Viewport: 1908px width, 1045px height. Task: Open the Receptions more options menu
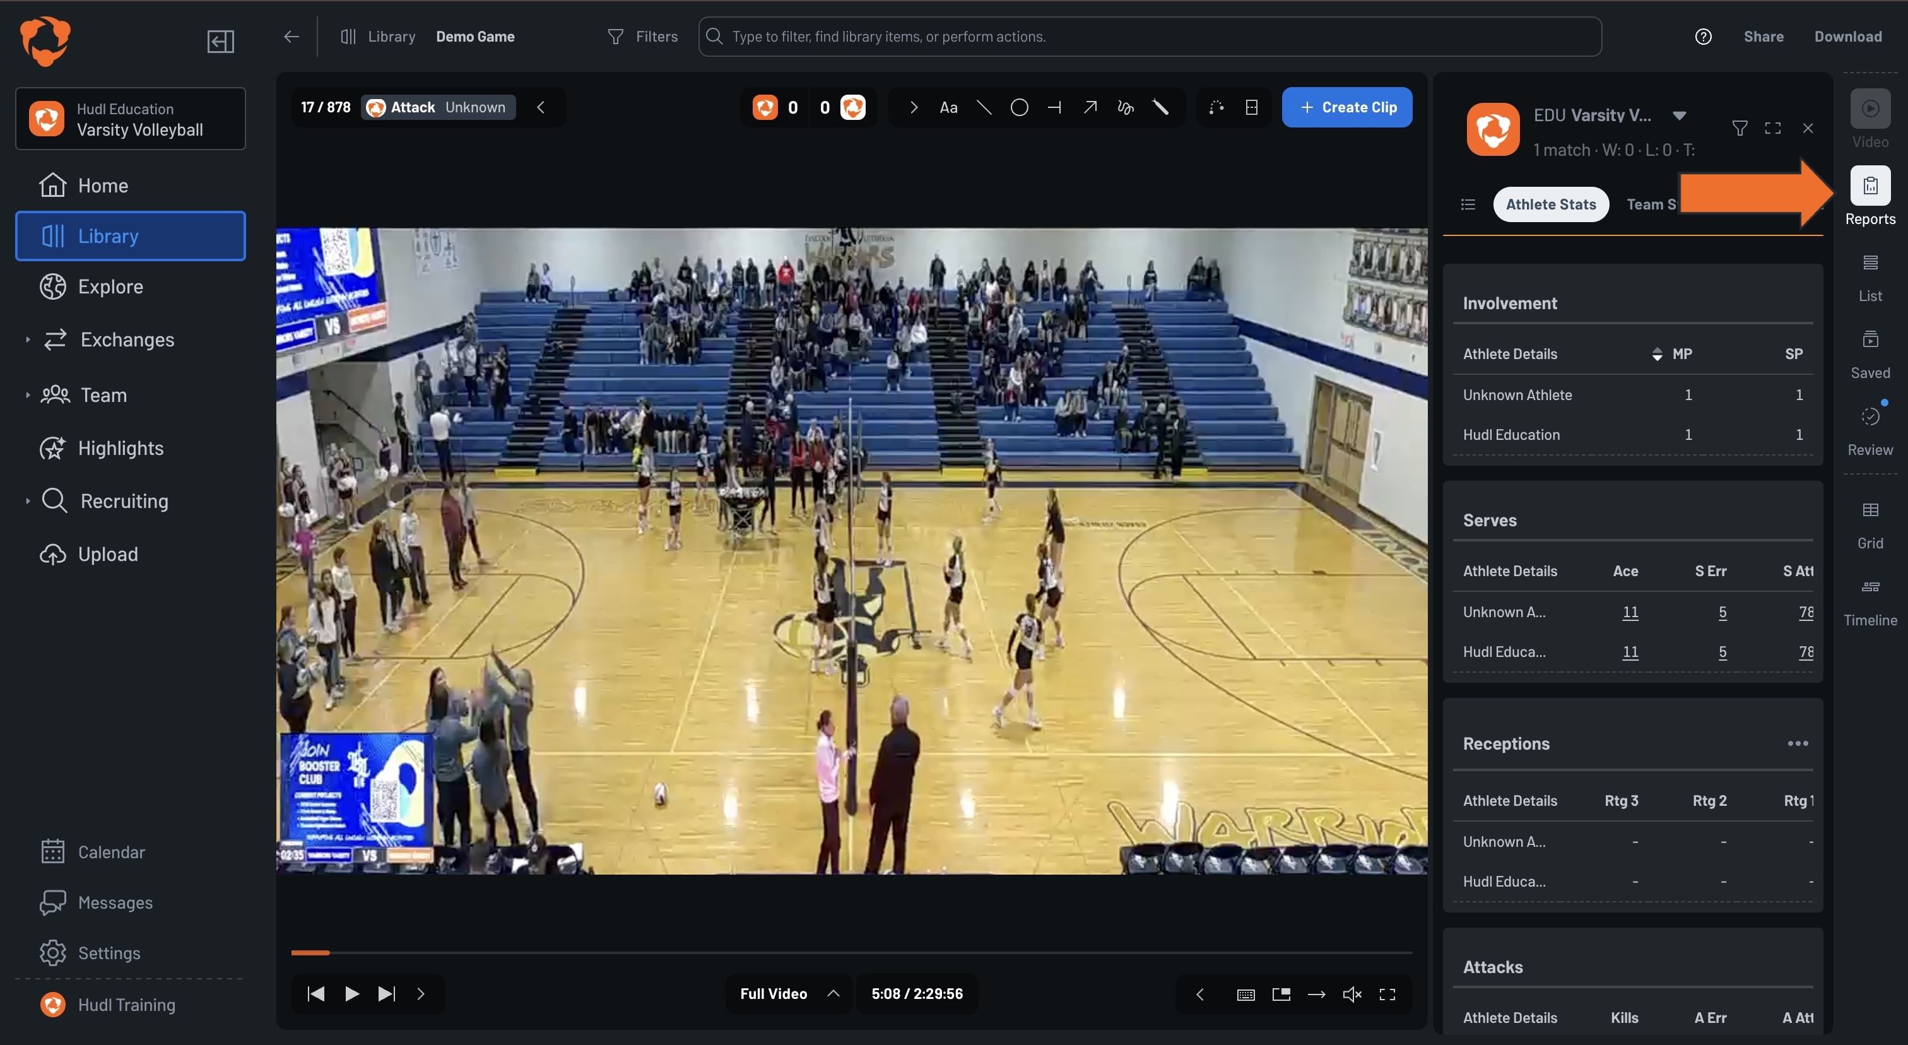coord(1797,743)
